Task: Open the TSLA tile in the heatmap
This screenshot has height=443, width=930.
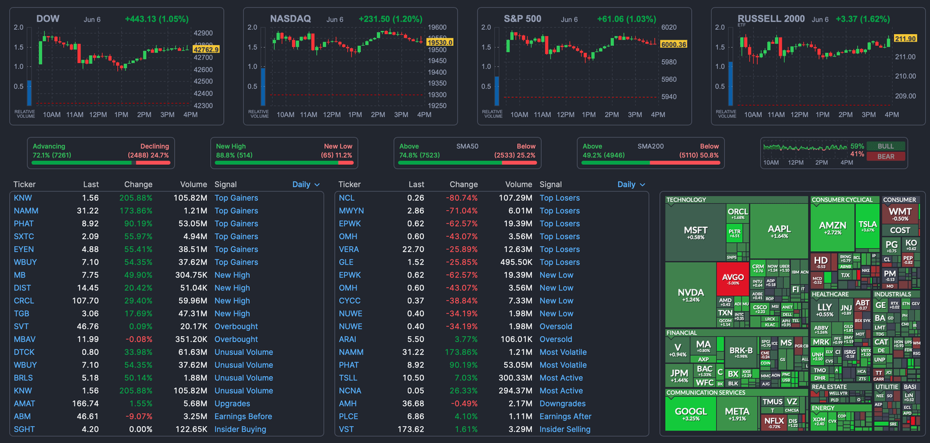Action: pyautogui.click(x=867, y=226)
